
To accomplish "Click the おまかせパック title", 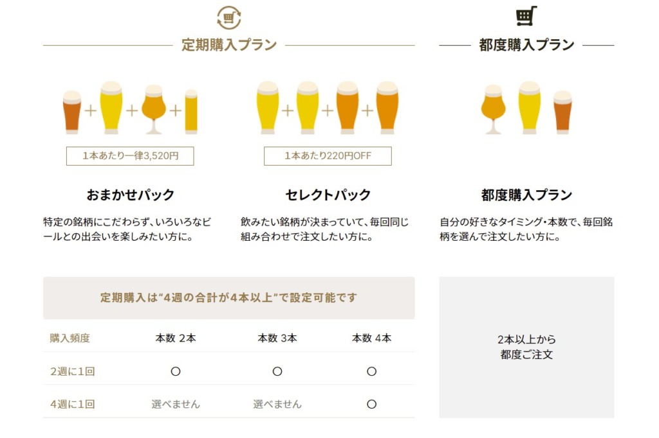I will (130, 195).
